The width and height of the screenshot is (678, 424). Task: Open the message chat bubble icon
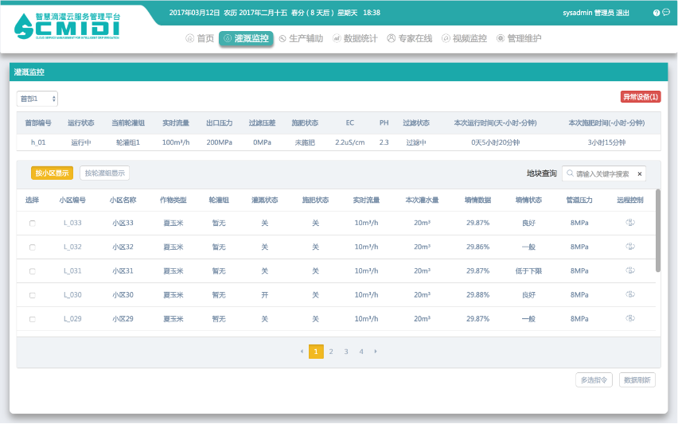coord(666,13)
